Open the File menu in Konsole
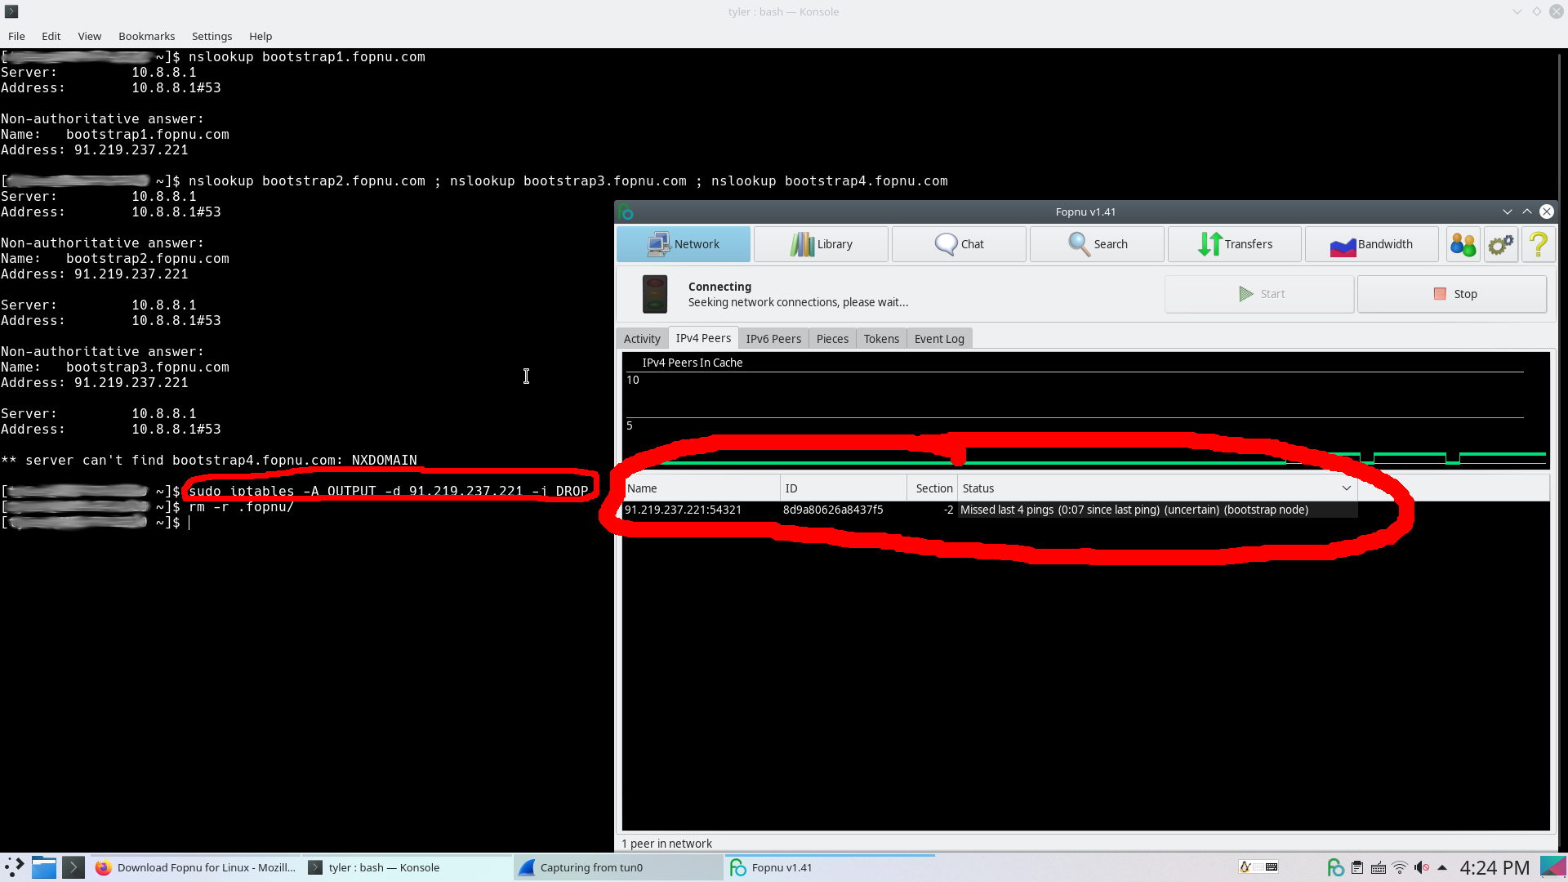 (x=16, y=36)
